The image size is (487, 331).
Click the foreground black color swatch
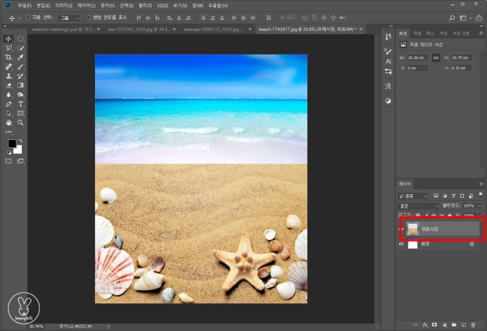click(x=12, y=144)
